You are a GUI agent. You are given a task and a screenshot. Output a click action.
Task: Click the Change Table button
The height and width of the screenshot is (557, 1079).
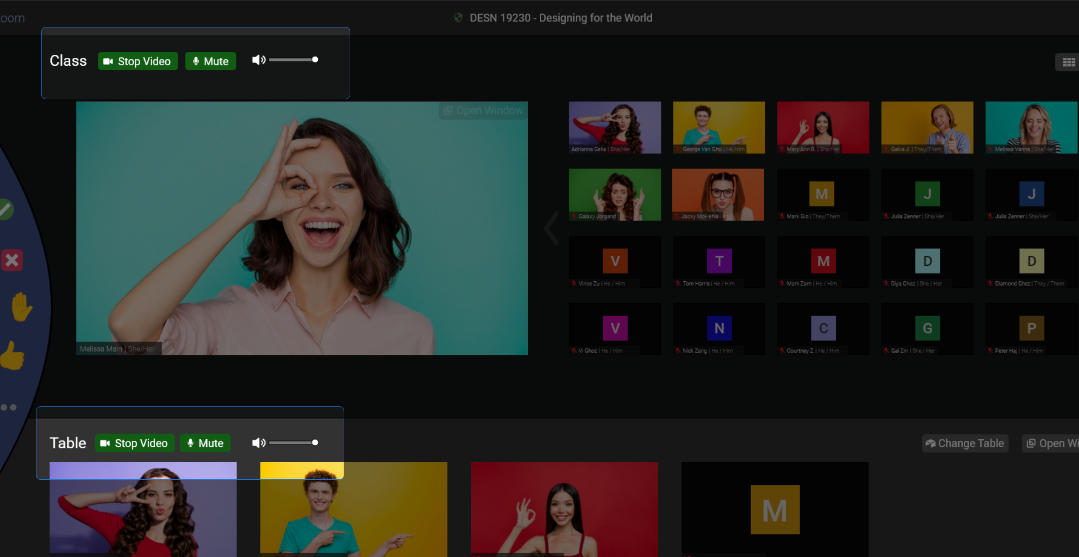[x=964, y=443]
